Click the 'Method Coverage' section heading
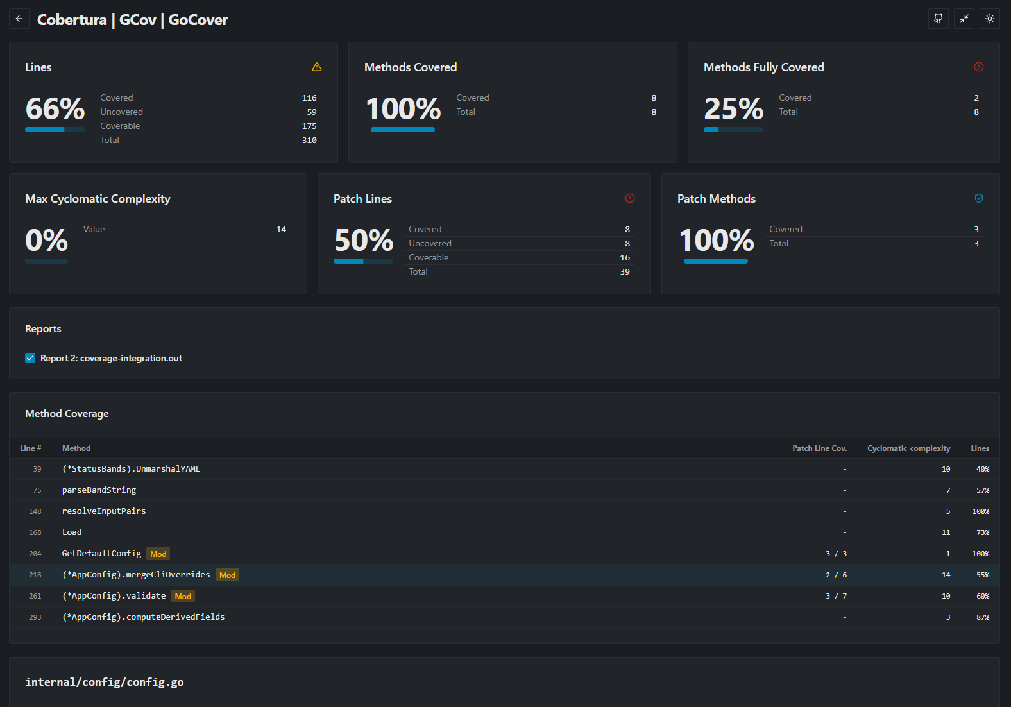The height and width of the screenshot is (707, 1011). click(67, 414)
